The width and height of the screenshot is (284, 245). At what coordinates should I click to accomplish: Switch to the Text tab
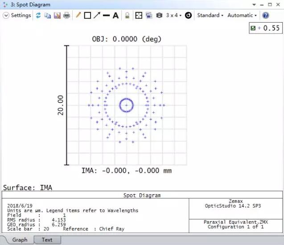click(x=47, y=240)
